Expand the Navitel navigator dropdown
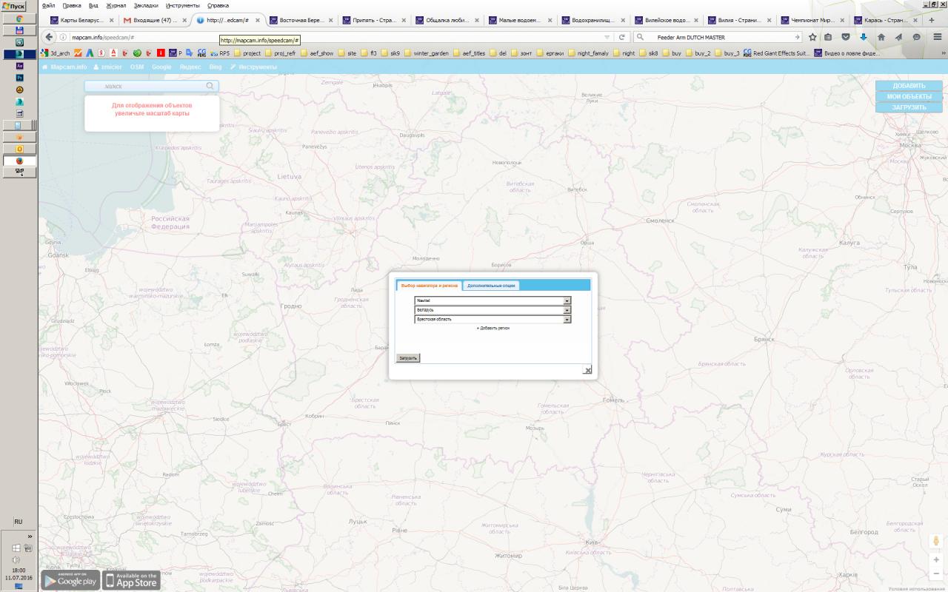948x592 pixels. pos(567,300)
